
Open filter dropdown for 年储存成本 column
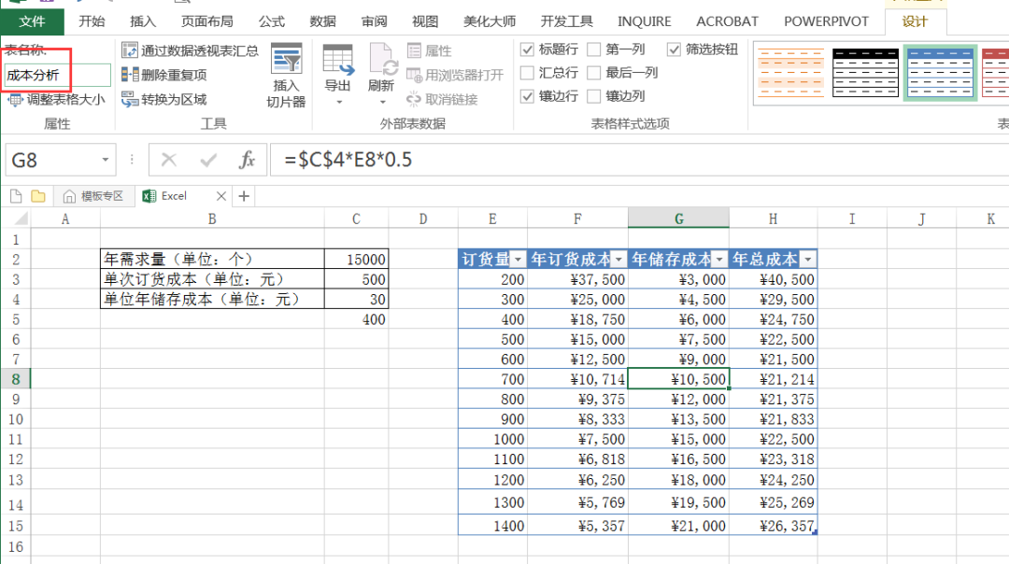click(x=718, y=260)
